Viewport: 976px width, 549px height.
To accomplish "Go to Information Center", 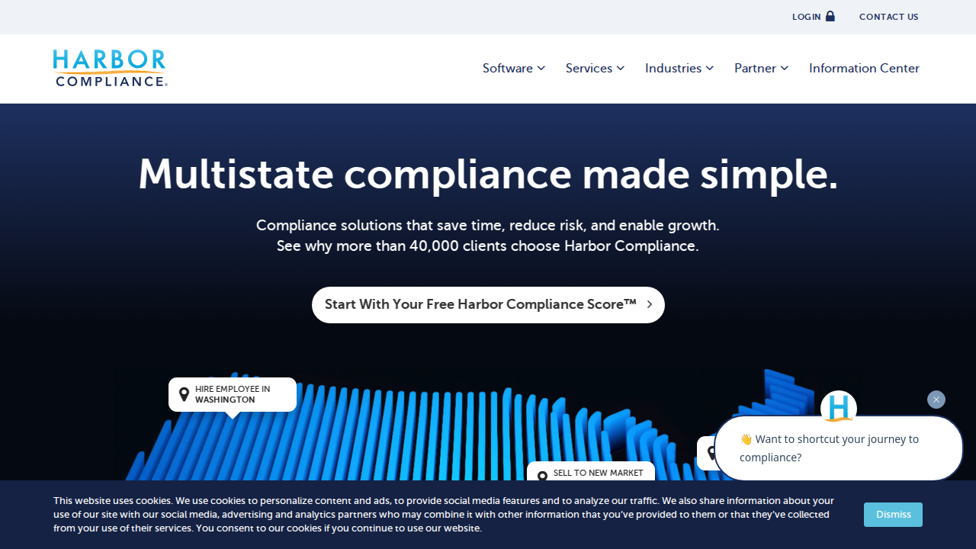I will 864,68.
